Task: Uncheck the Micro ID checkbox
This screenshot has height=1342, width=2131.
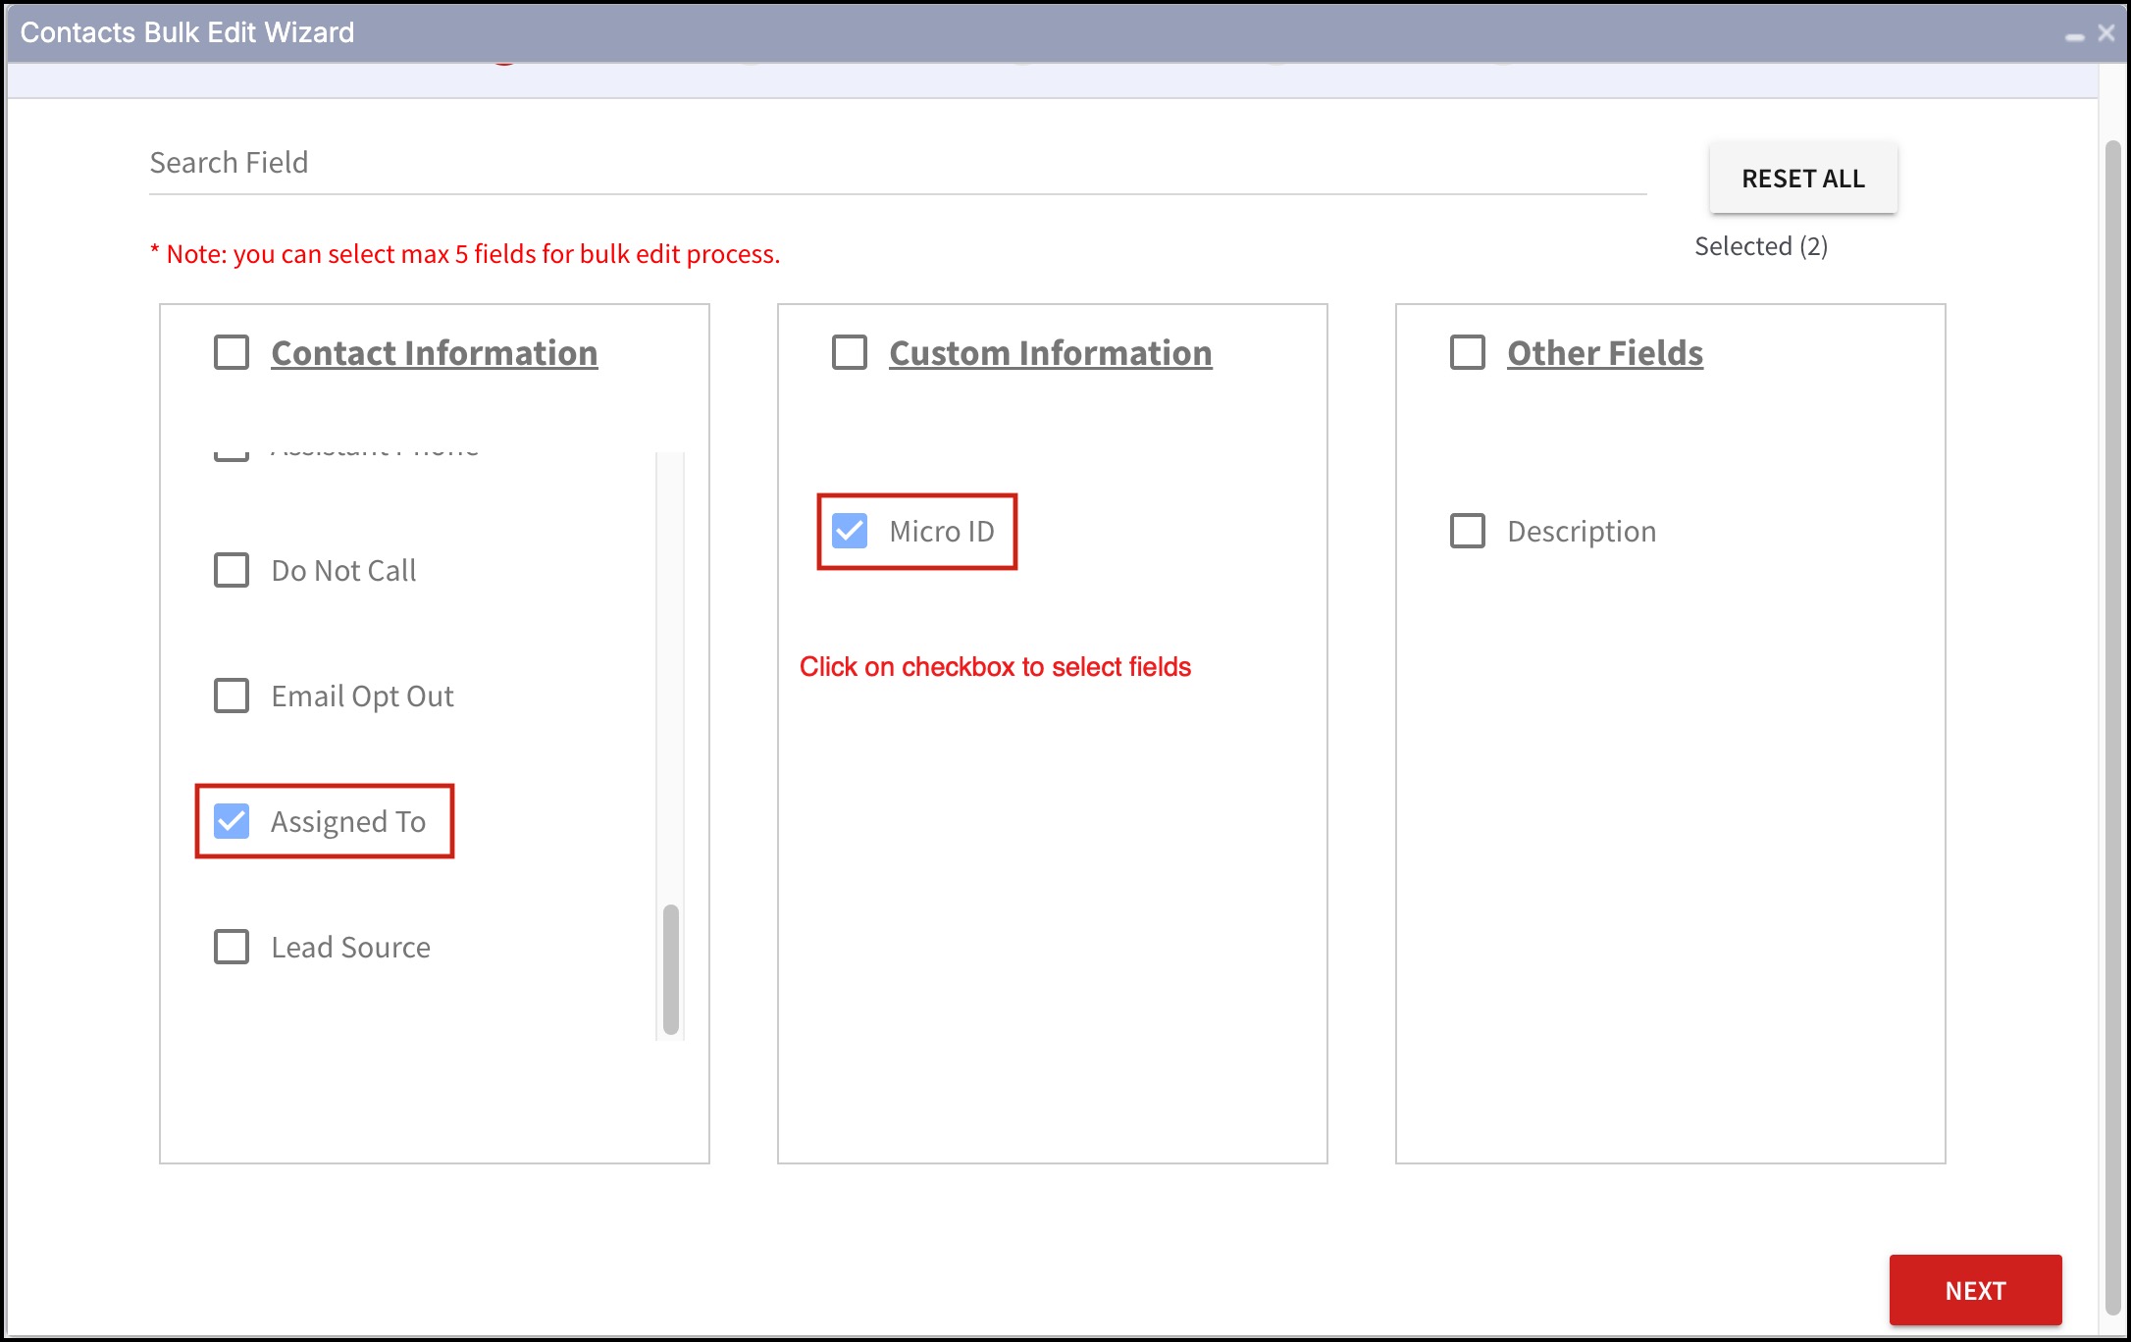Action: click(850, 531)
